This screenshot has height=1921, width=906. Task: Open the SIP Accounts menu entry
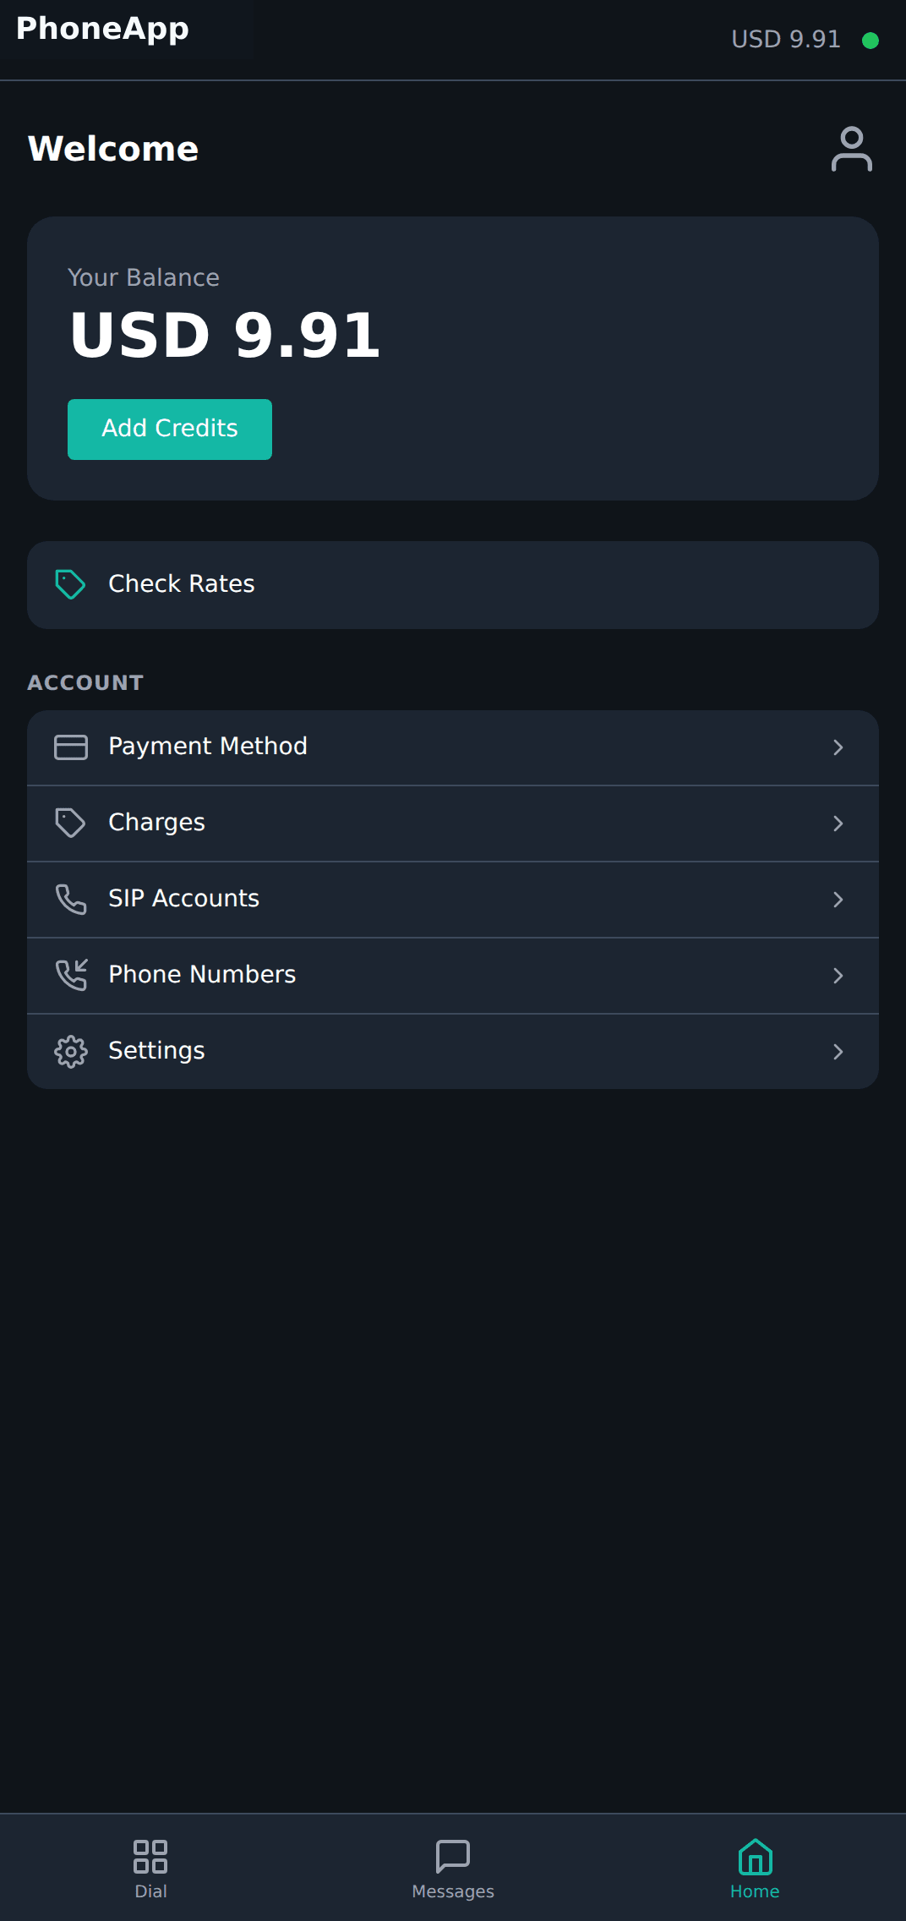[453, 900]
